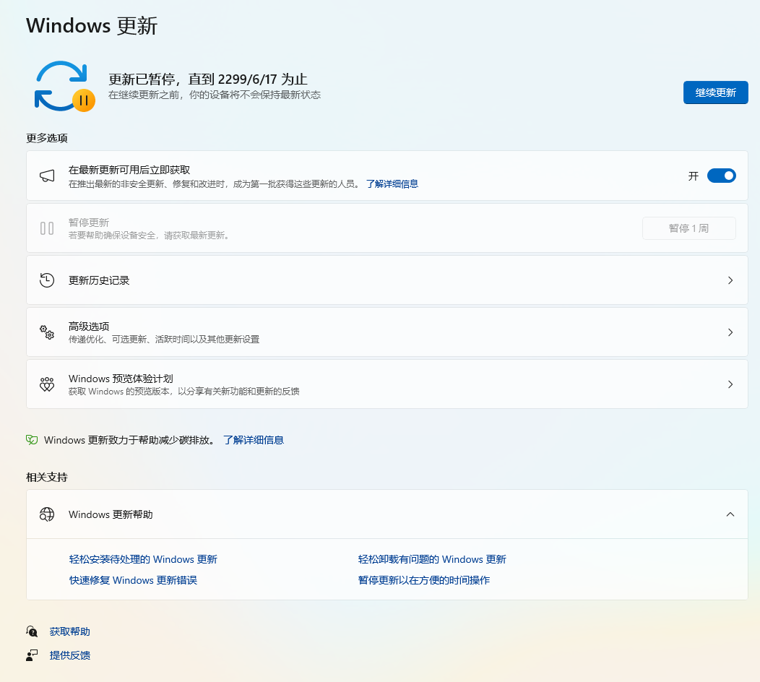The height and width of the screenshot is (682, 760).
Task: Click the 更新已暂停，直到 2299/6/17 为止 status text
Action: [x=208, y=79]
